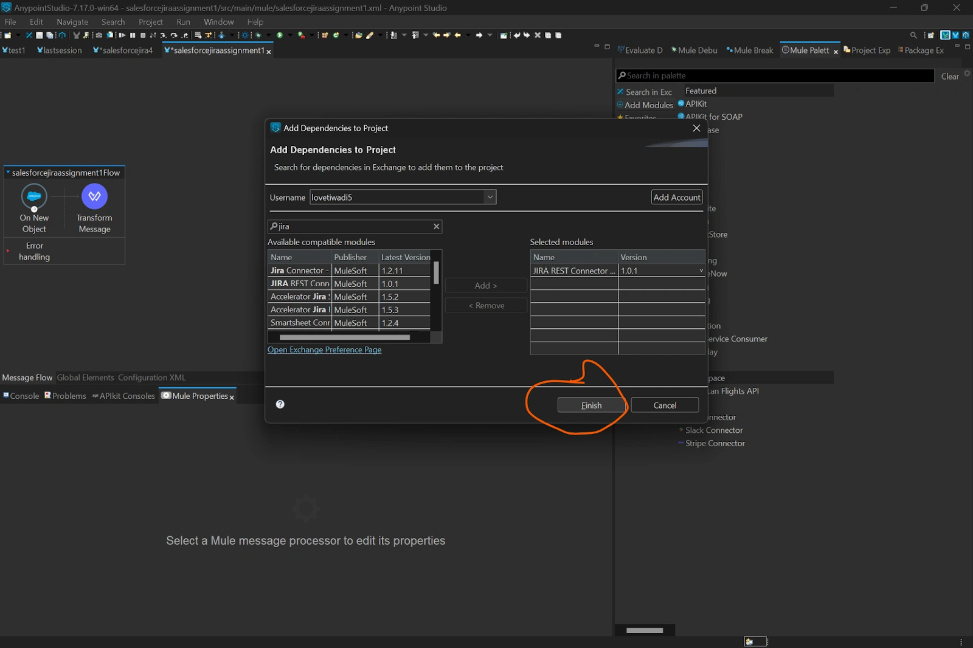Image resolution: width=973 pixels, height=648 pixels.
Task: Open the help icon in the dialog
Action: (280, 404)
